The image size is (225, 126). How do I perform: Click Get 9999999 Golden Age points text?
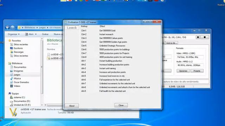[113, 42]
